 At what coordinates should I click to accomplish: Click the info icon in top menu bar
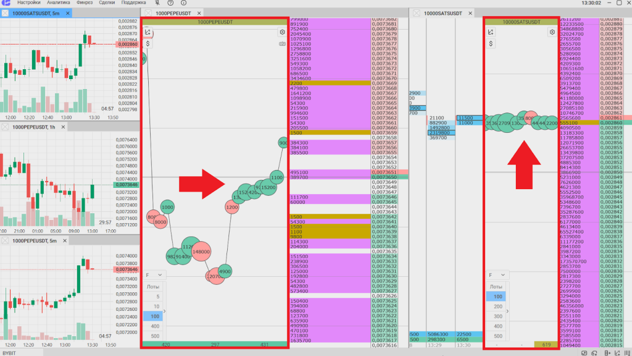[x=183, y=3]
